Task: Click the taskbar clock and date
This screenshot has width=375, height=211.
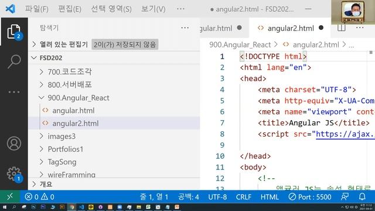Action: click(366, 207)
